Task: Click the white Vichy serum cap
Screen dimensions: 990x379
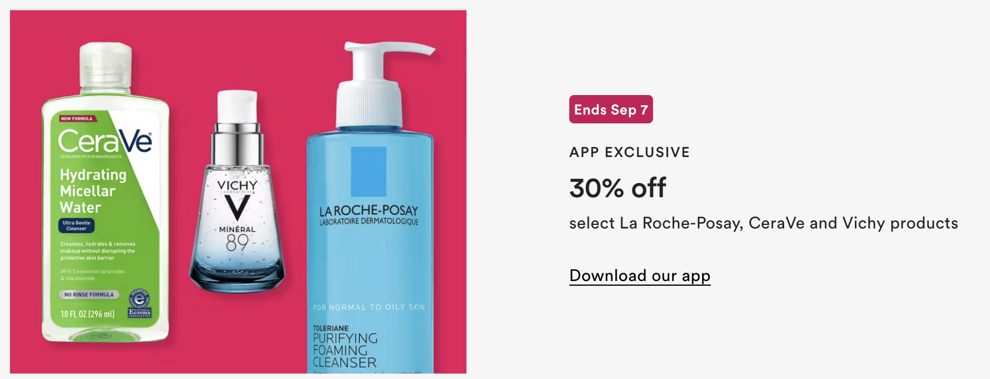Action: (237, 107)
